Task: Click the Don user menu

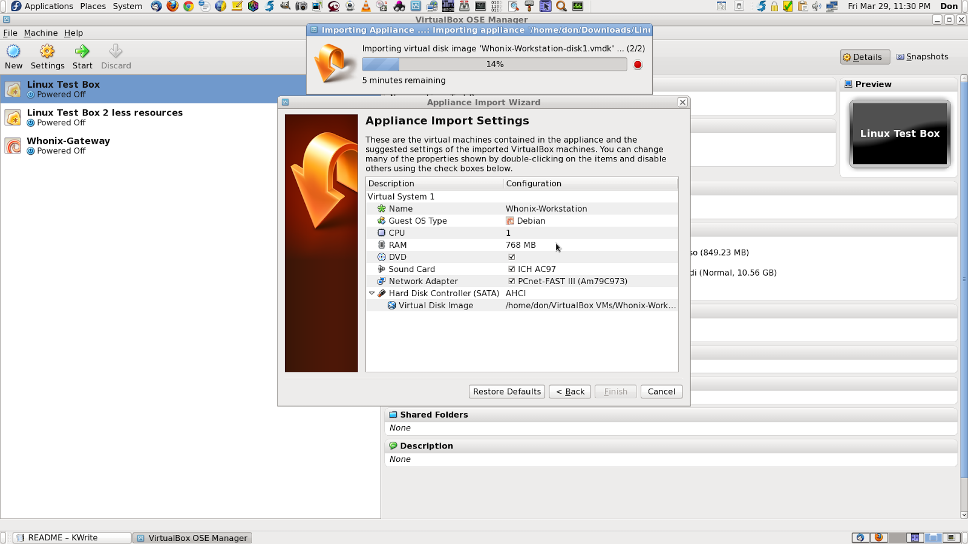Action: click(x=949, y=6)
